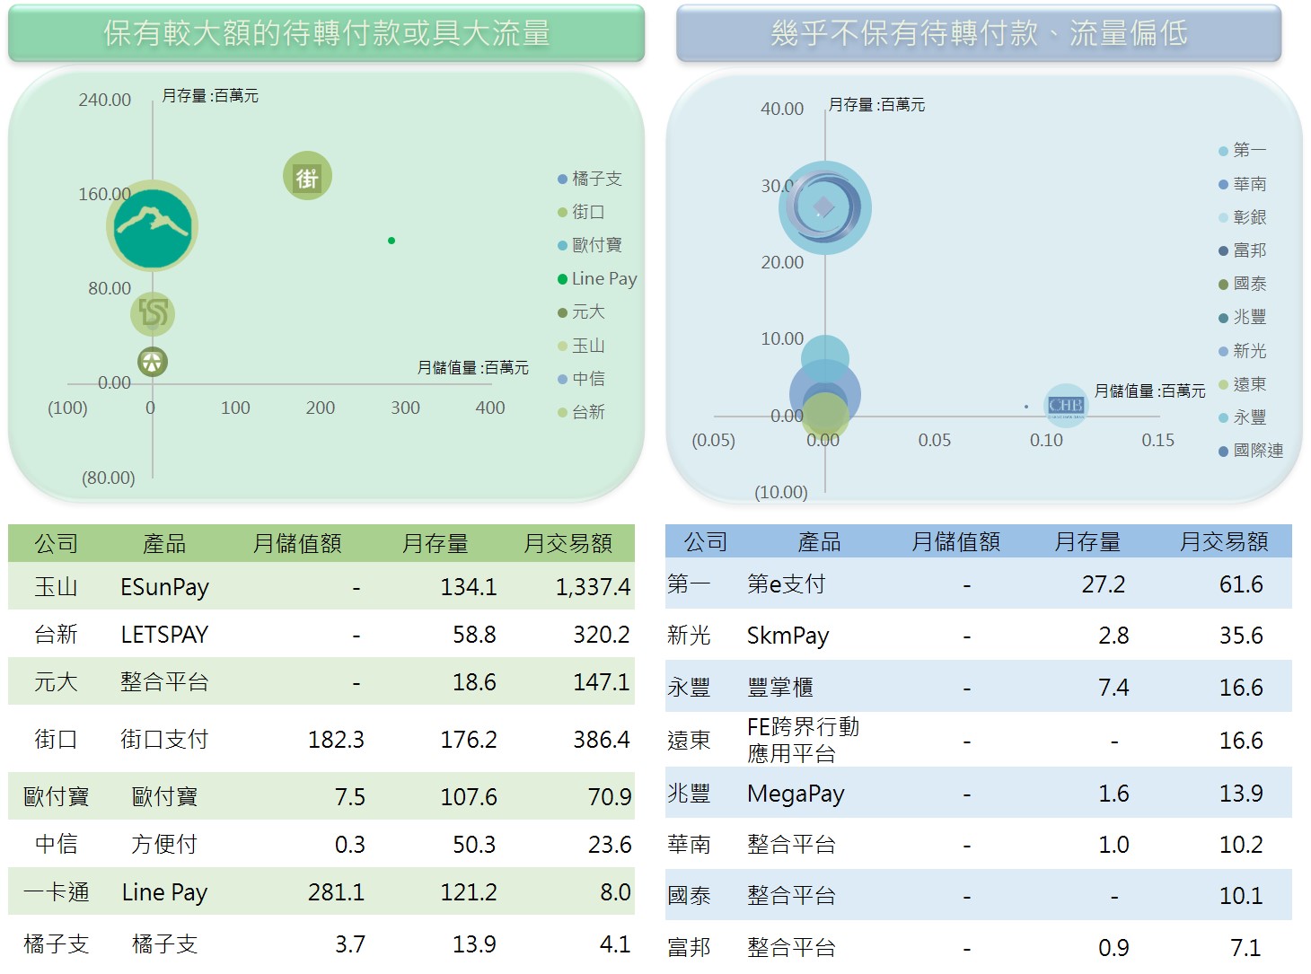Click 182.3 monthly stored value cell
1311x974 pixels.
click(x=336, y=740)
